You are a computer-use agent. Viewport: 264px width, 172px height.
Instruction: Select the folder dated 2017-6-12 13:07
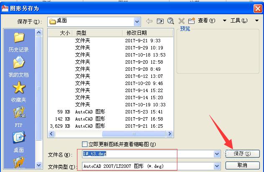coord(110,76)
